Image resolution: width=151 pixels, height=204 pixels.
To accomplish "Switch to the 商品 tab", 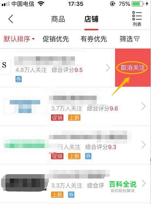I will [x=58, y=19].
